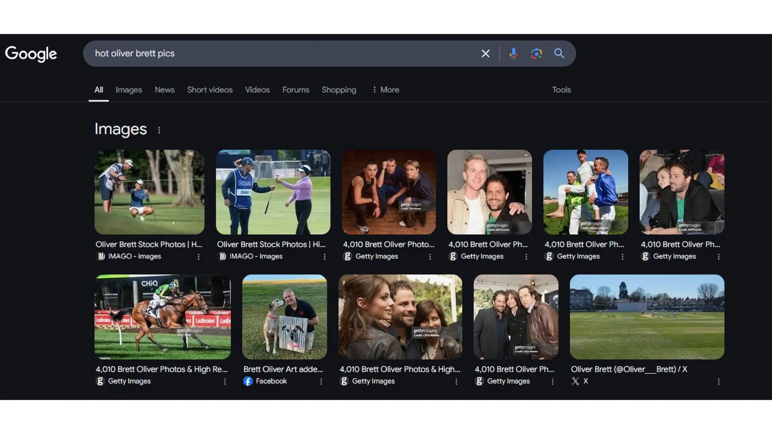Clear the search box with X icon

(x=486, y=53)
